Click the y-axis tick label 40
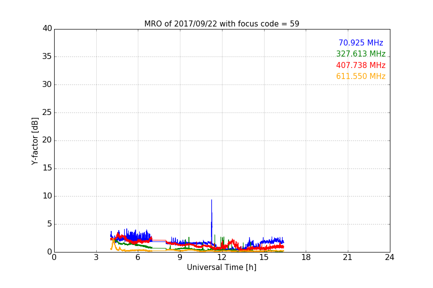The width and height of the screenshot is (433, 288). pos(47,28)
